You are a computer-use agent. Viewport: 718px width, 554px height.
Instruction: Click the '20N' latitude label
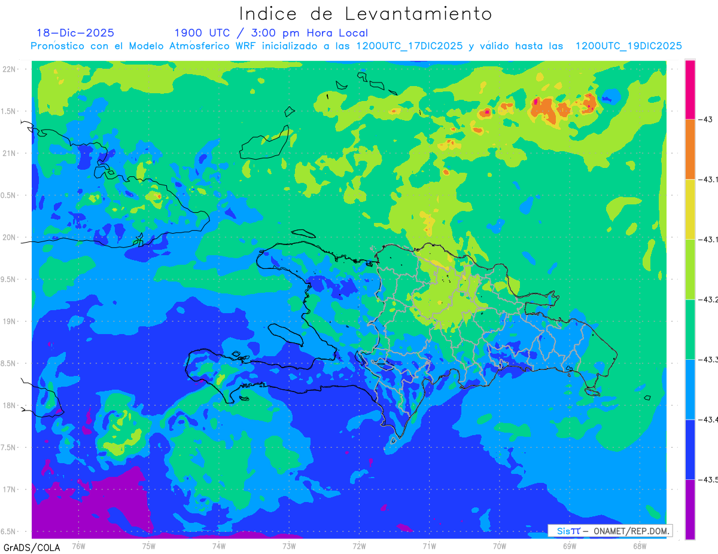10,237
